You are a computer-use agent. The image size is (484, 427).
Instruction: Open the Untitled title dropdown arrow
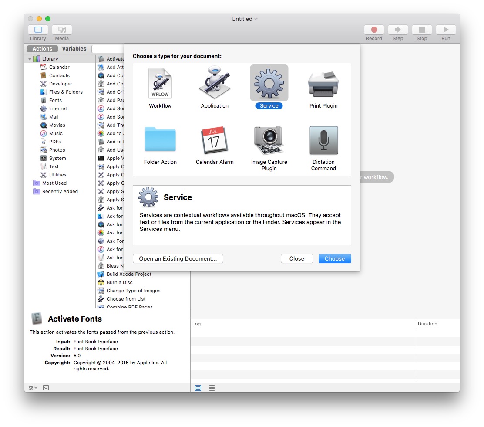pos(256,19)
